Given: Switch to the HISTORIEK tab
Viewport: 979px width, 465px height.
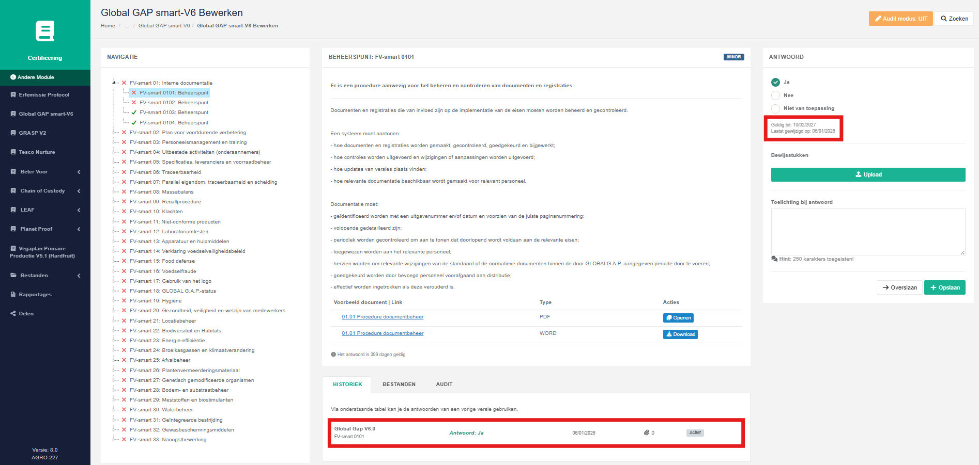Looking at the screenshot, I should (x=347, y=384).
